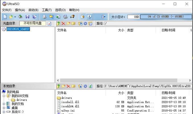Image resolution: width=193 pixels, height=114 pixels.
Task: Save the image with the floppy disk icon
Action: pos(27,17)
